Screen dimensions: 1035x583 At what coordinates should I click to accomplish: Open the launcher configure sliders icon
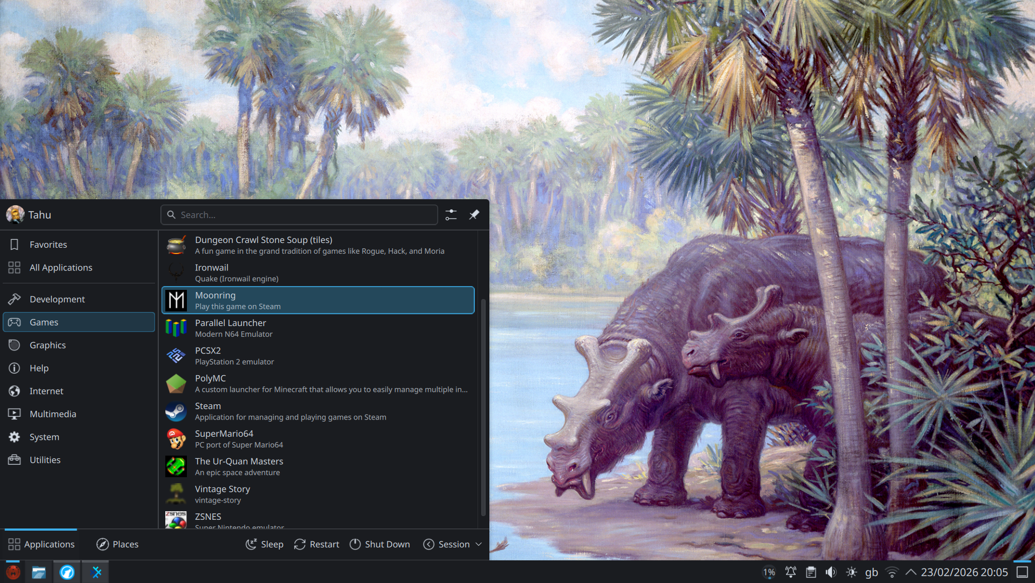[x=451, y=215]
